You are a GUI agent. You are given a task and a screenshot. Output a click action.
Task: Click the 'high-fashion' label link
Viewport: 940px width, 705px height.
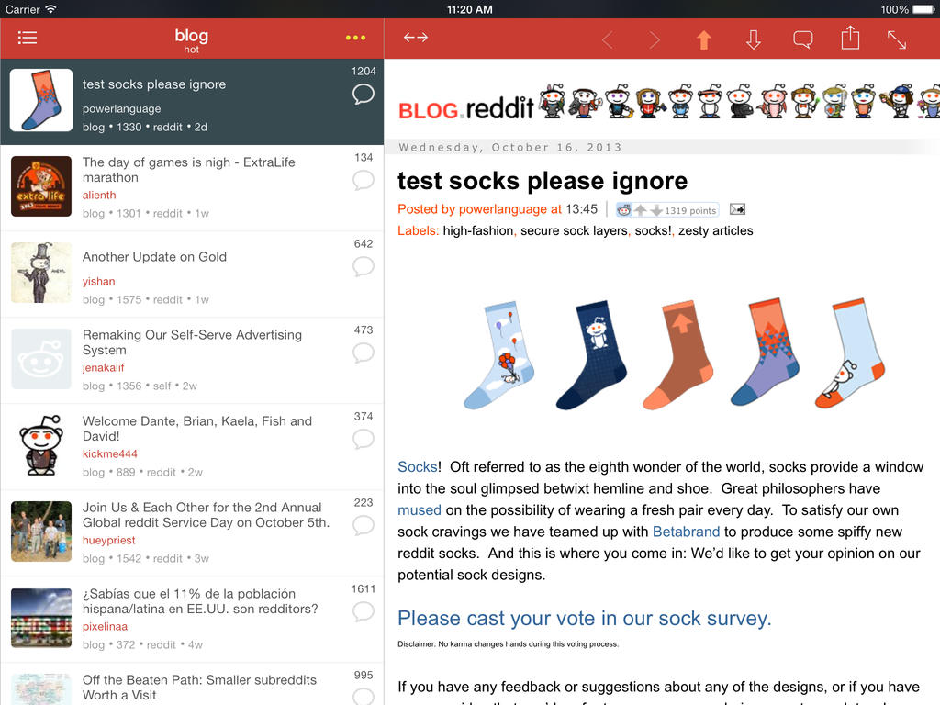[x=477, y=231]
